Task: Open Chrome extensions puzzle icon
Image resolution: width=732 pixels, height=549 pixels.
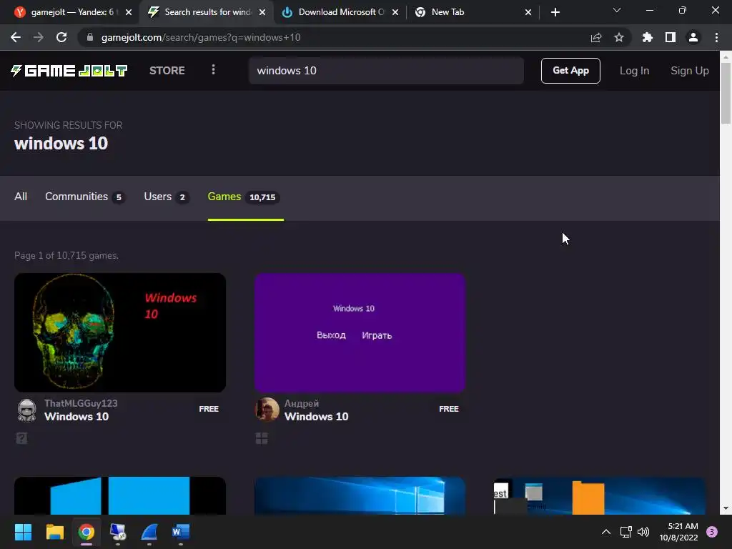Action: pos(647,37)
